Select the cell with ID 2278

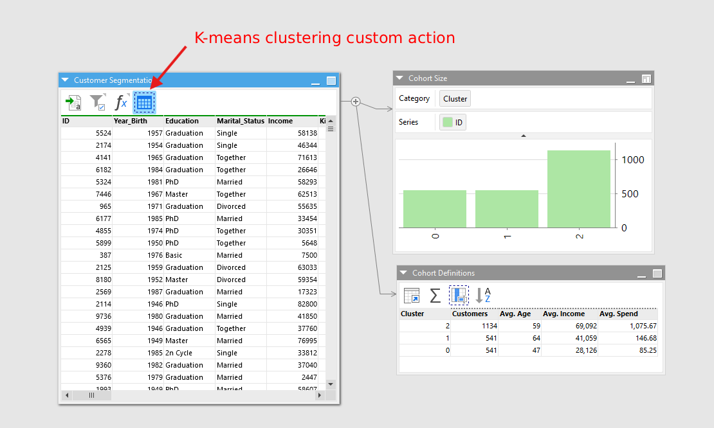pyautogui.click(x=87, y=353)
